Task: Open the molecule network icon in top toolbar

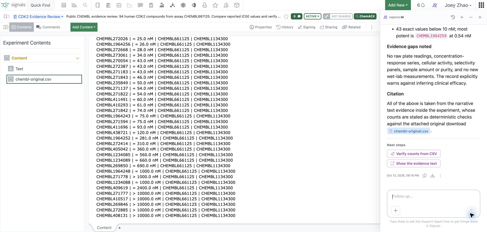Action: tap(172, 5)
